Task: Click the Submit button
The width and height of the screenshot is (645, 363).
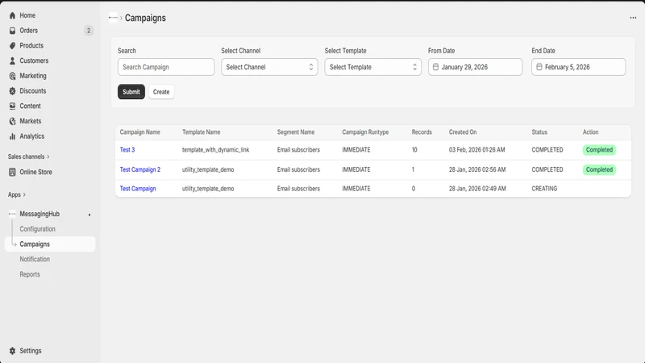Action: (131, 92)
